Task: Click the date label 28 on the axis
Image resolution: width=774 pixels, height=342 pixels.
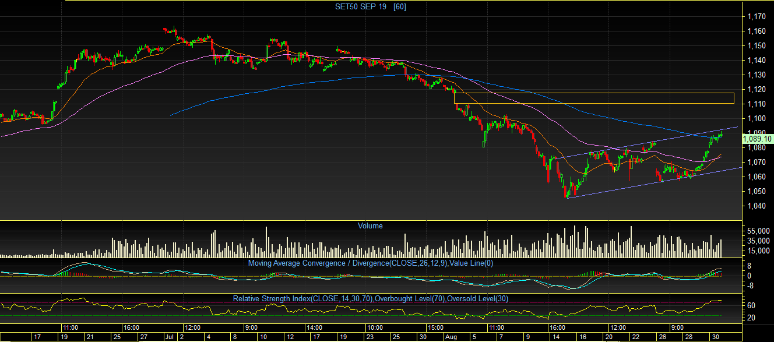Action: pyautogui.click(x=689, y=337)
